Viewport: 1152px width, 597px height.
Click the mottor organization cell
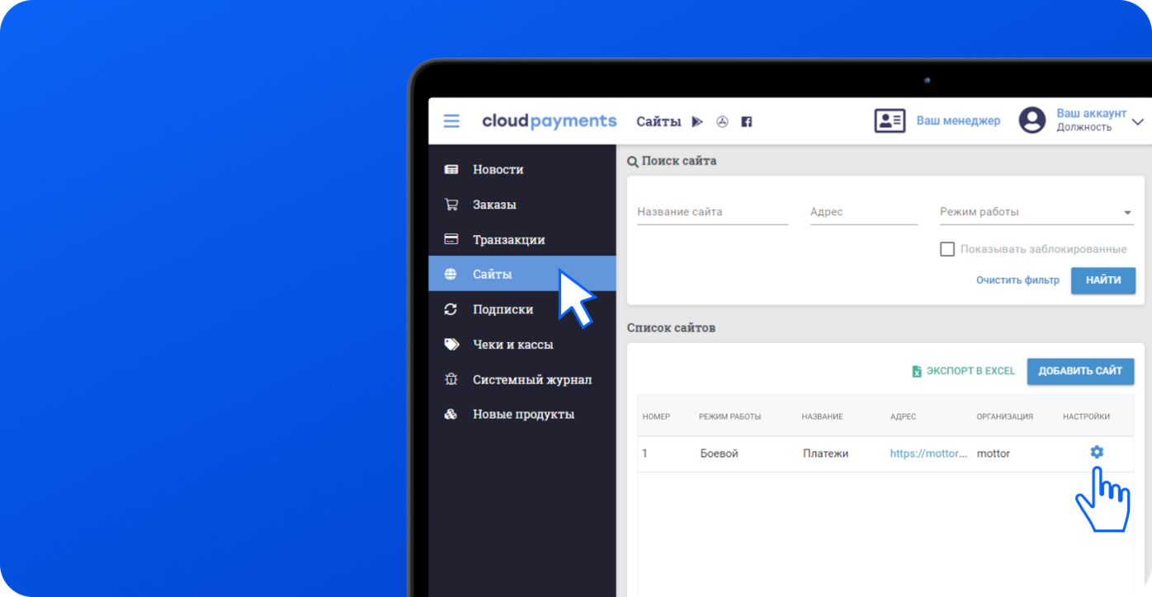tap(993, 454)
